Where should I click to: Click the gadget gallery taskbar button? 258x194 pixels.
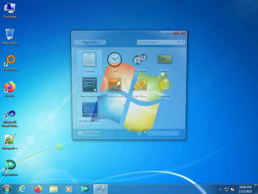[100, 189]
